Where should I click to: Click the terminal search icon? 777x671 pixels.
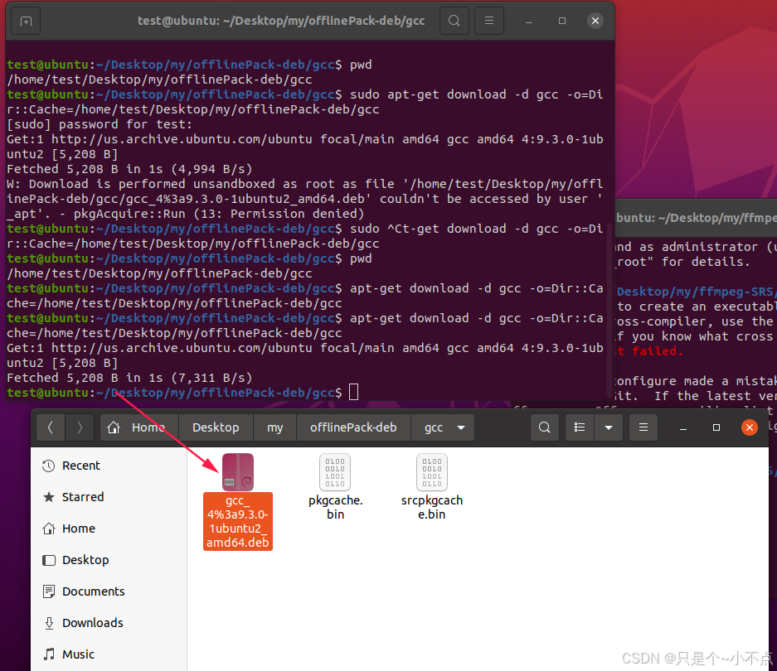454,21
